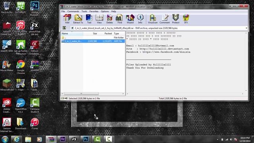Select the GoToMyPC desktop icon
This screenshot has height=143, width=254.
[x=21, y=8]
